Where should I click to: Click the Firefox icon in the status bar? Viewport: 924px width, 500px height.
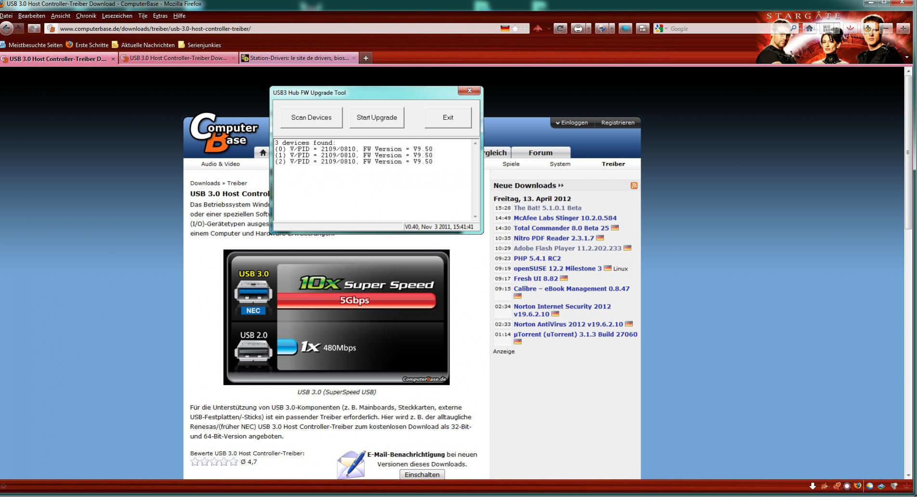coord(858,486)
